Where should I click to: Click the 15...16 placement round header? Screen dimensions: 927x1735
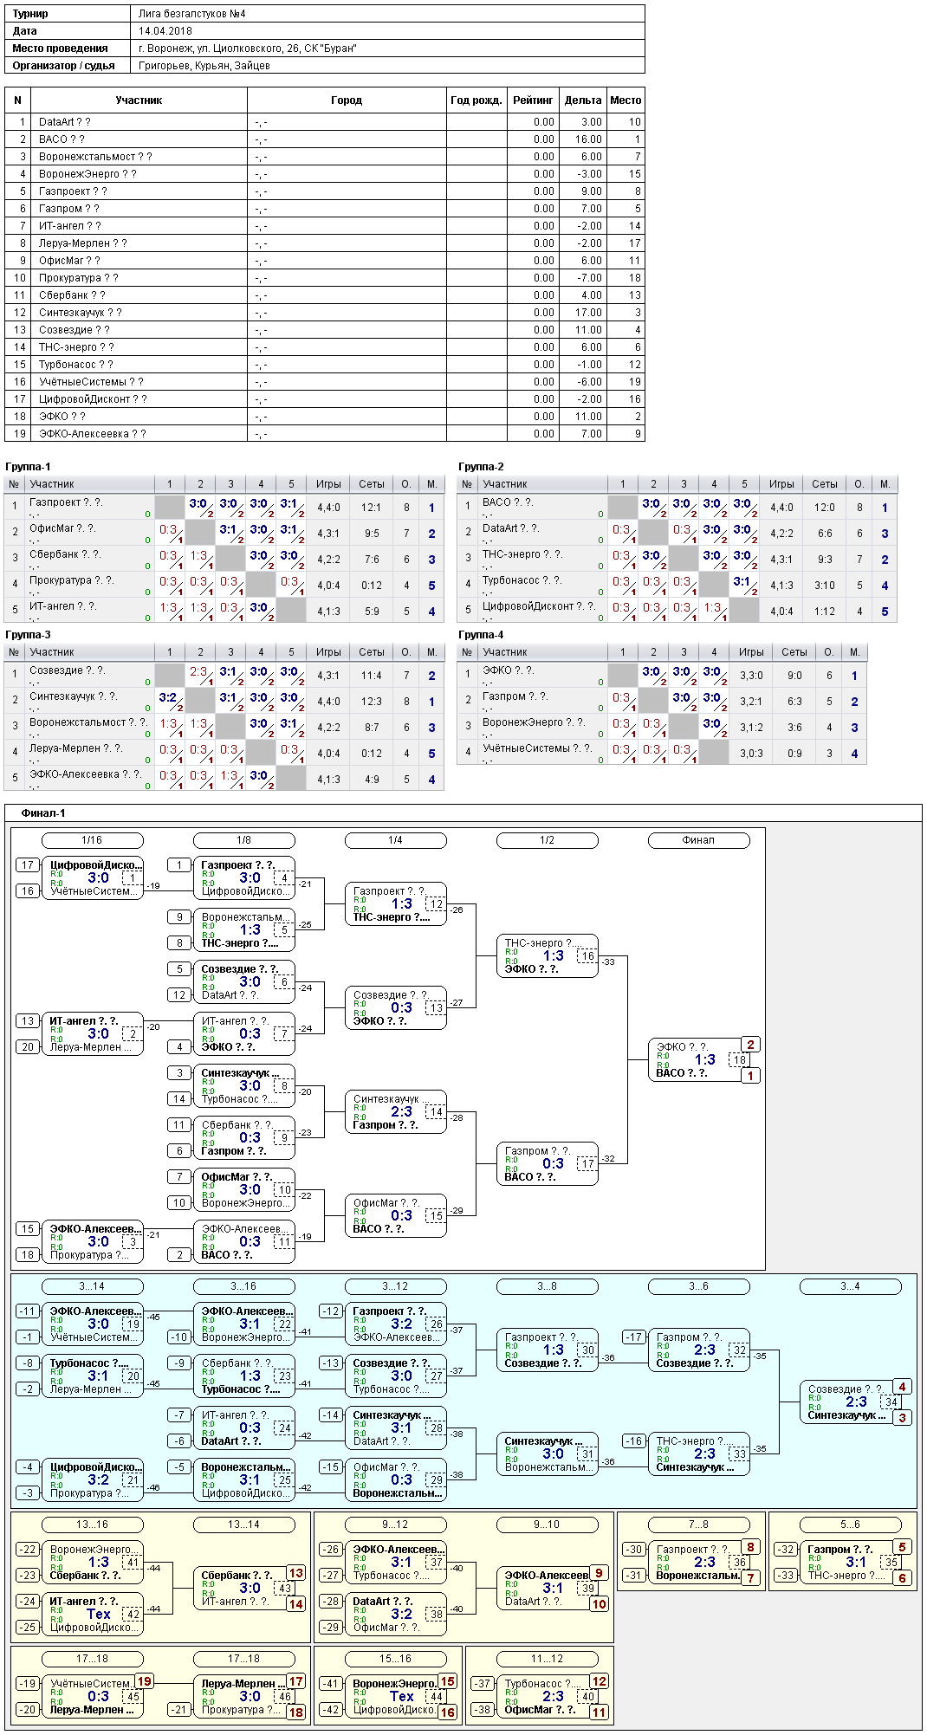pos(395,1659)
